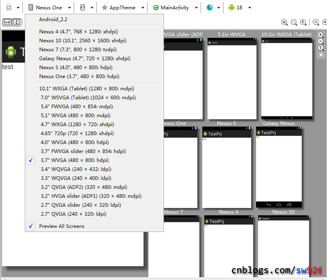Screen dimensions: 327x280
Task: Click the Android app icon on the canvas
Action: coord(11,52)
